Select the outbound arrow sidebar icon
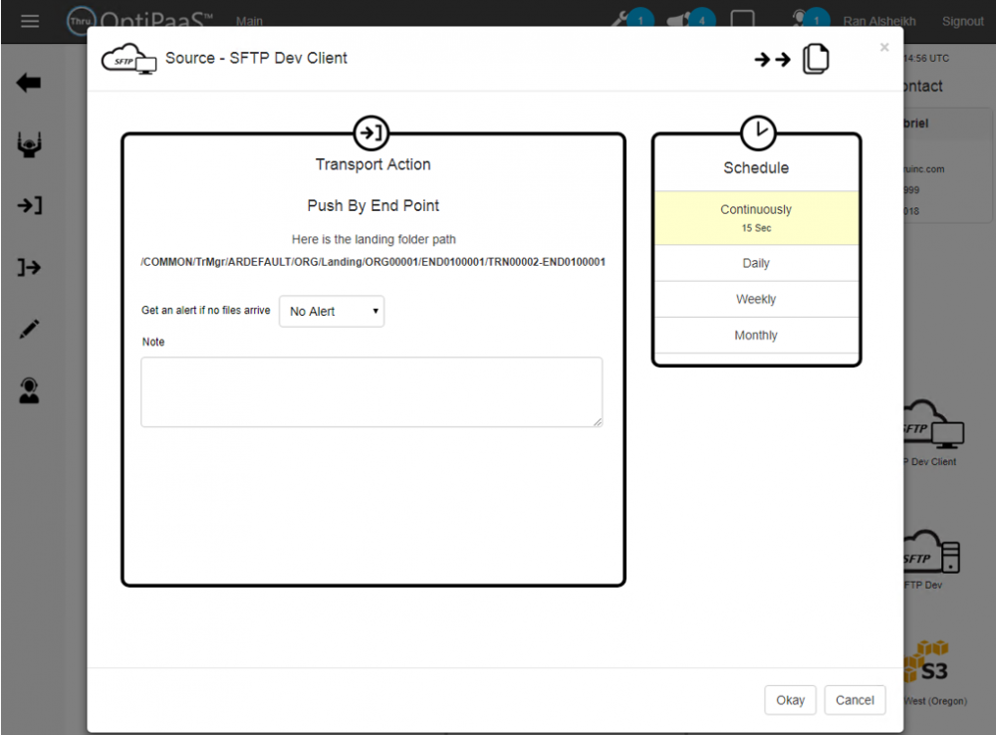 [29, 267]
